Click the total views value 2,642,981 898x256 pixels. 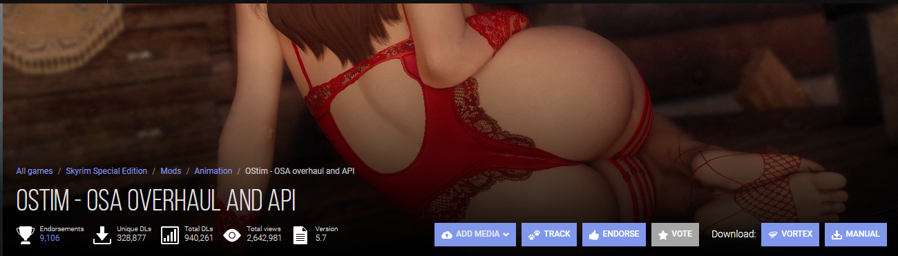point(264,238)
